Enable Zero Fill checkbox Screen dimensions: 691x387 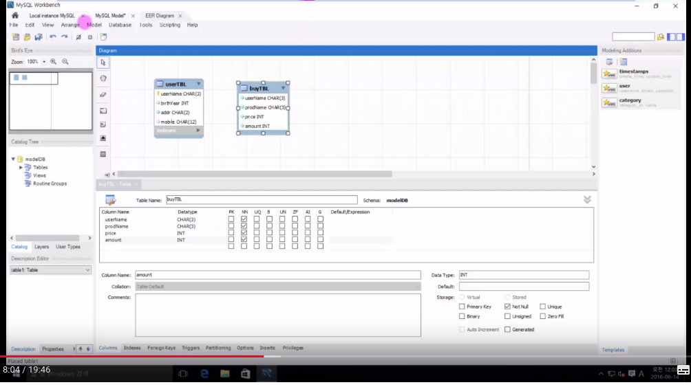(542, 316)
